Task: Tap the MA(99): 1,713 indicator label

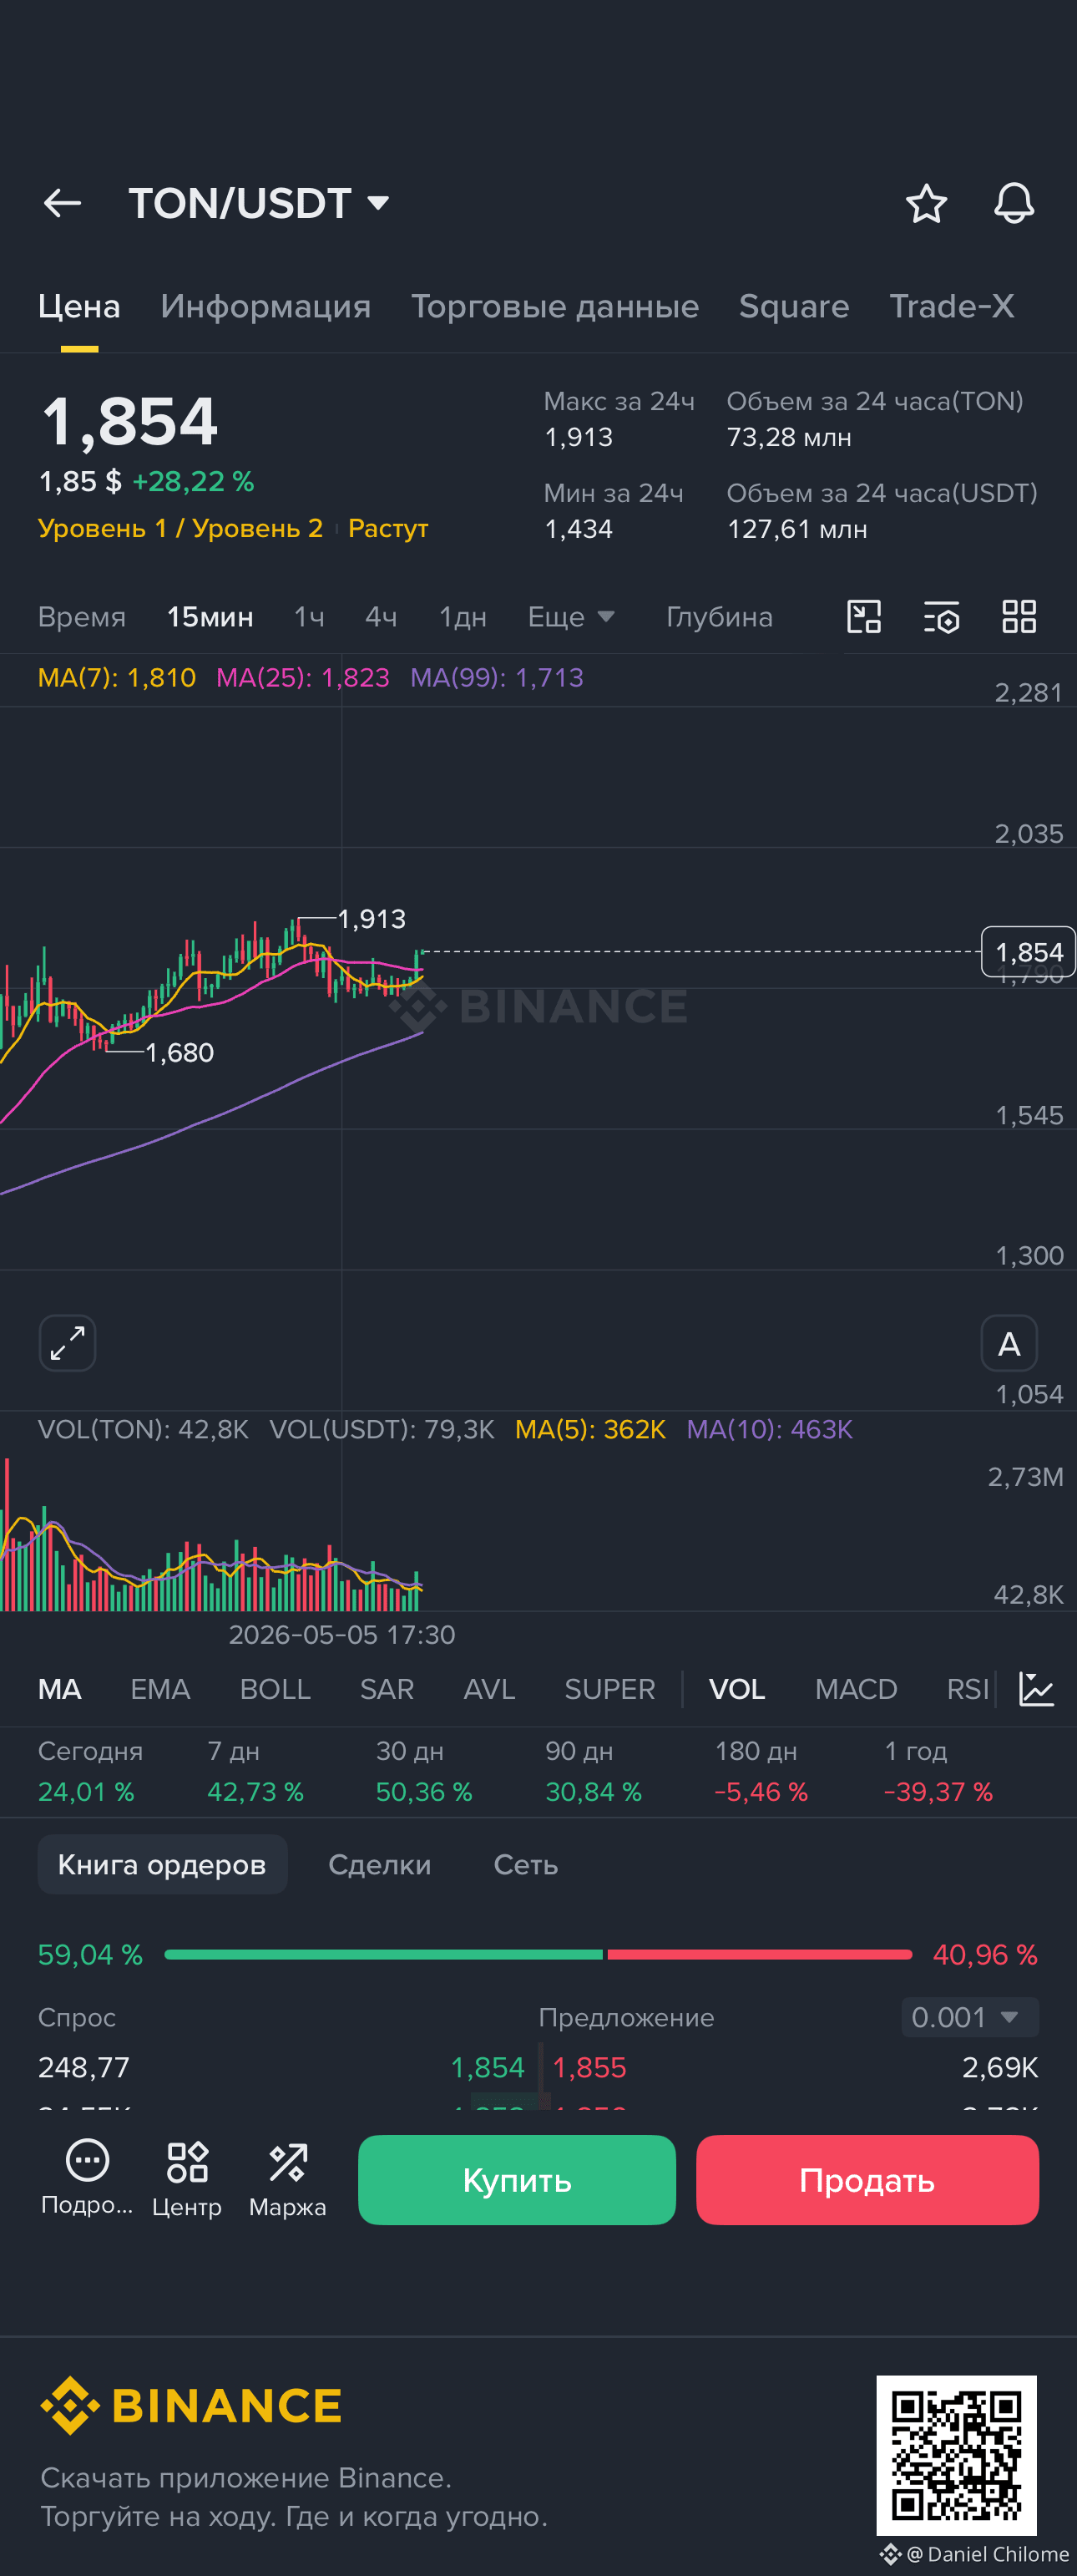Action: [x=497, y=677]
